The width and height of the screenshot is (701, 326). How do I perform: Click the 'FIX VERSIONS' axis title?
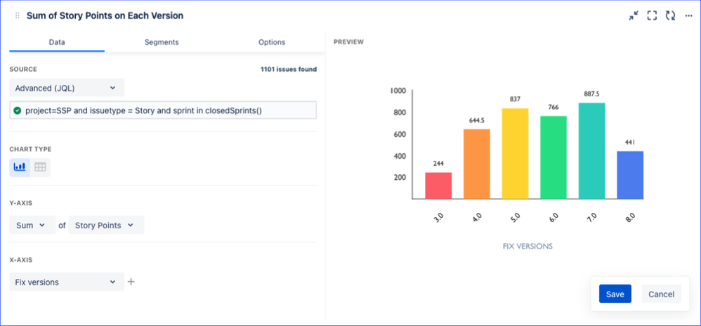[x=528, y=247]
